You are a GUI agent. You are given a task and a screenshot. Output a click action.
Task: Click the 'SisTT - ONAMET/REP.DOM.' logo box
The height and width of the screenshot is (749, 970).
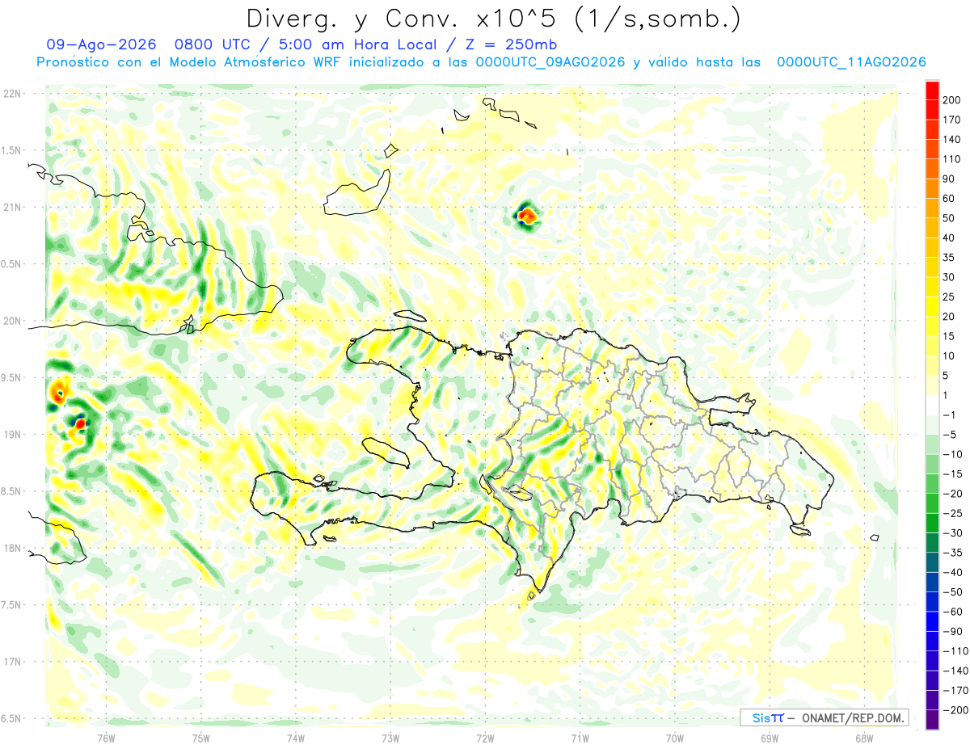(x=824, y=717)
